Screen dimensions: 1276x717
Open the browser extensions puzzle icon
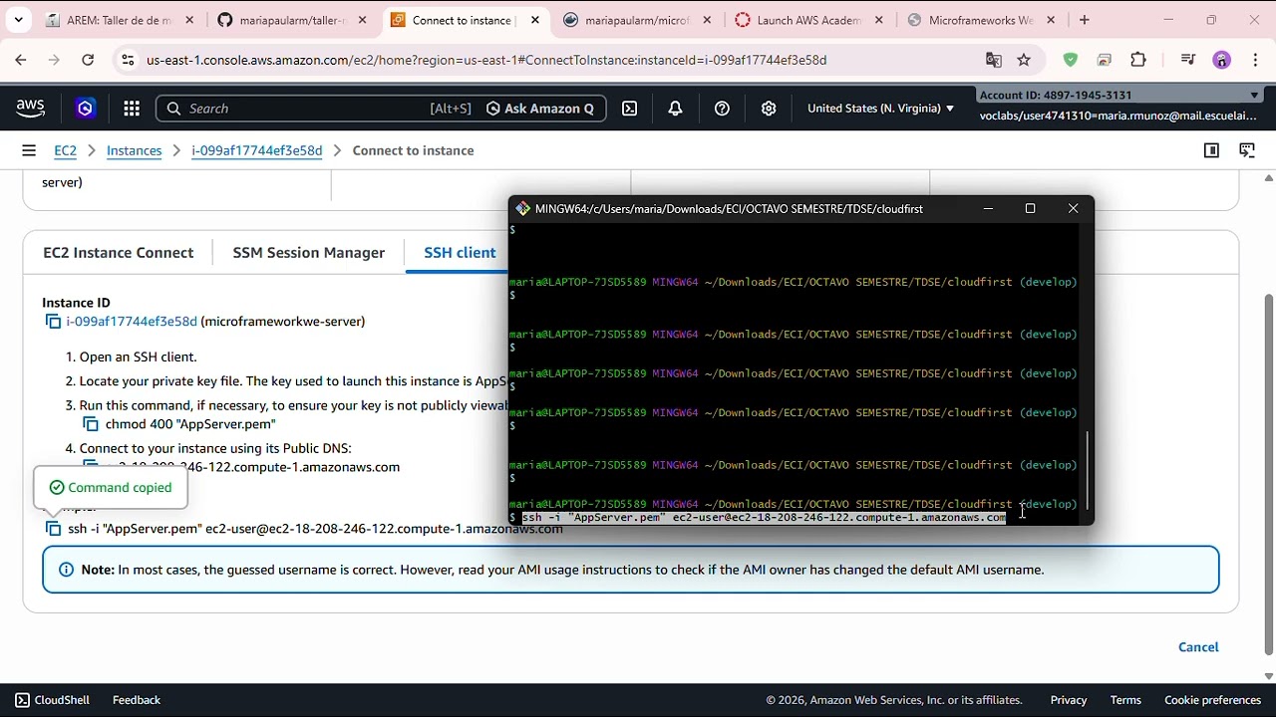(1138, 60)
